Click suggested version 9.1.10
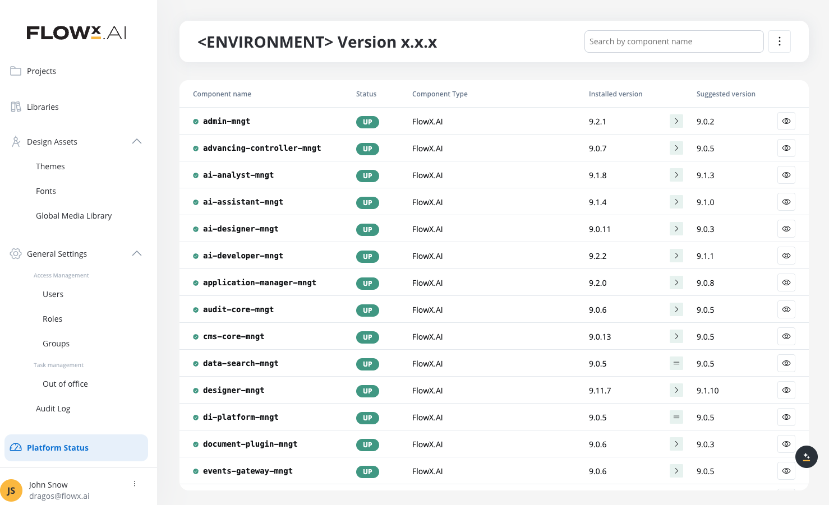The width and height of the screenshot is (829, 505). [x=707, y=391]
